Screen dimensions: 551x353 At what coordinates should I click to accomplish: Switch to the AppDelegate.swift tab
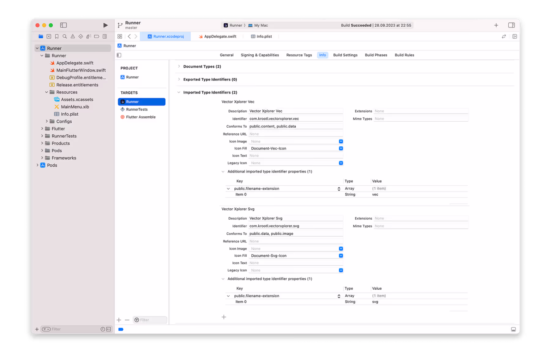pyautogui.click(x=217, y=36)
